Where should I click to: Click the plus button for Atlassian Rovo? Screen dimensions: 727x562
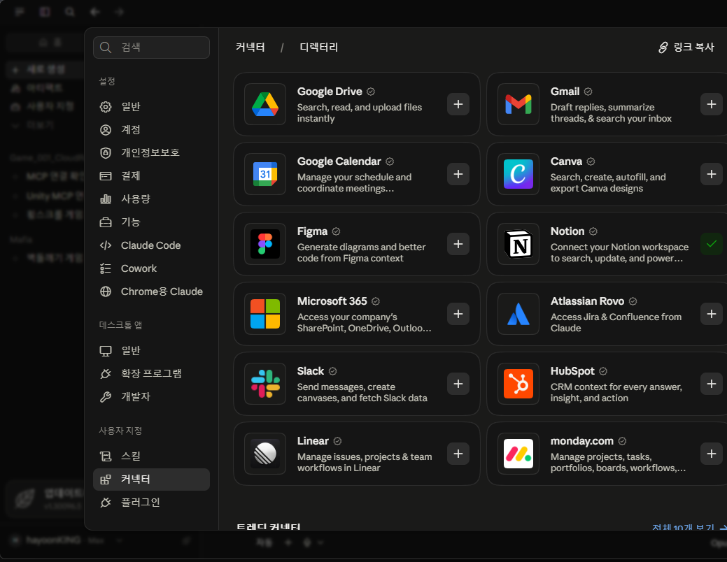[x=711, y=314]
